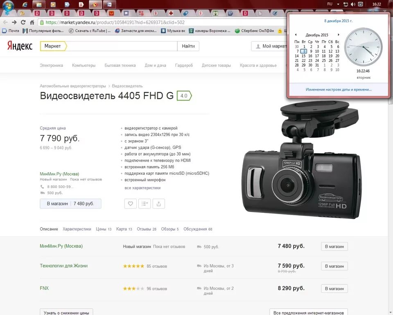Click the Яндекс logo
393x315 pixels.
(20, 46)
